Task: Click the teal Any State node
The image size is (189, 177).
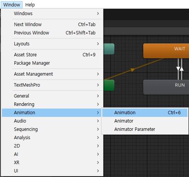Action: click(109, 49)
